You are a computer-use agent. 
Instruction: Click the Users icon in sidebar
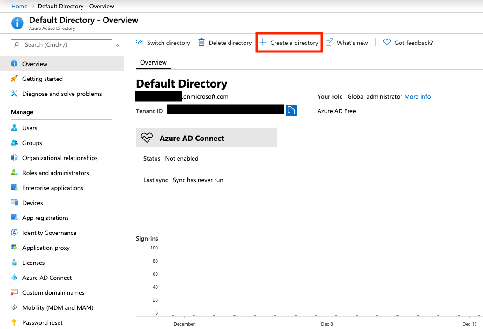14,128
